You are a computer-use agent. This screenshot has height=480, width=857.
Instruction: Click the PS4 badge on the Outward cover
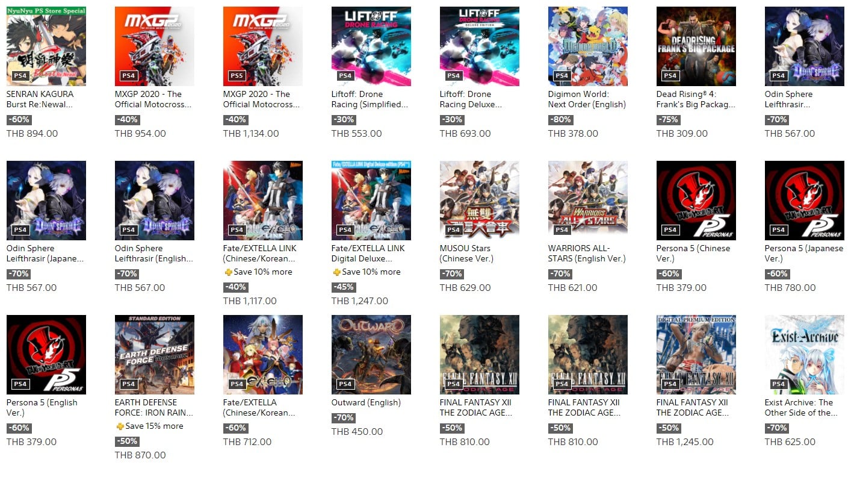(x=345, y=384)
